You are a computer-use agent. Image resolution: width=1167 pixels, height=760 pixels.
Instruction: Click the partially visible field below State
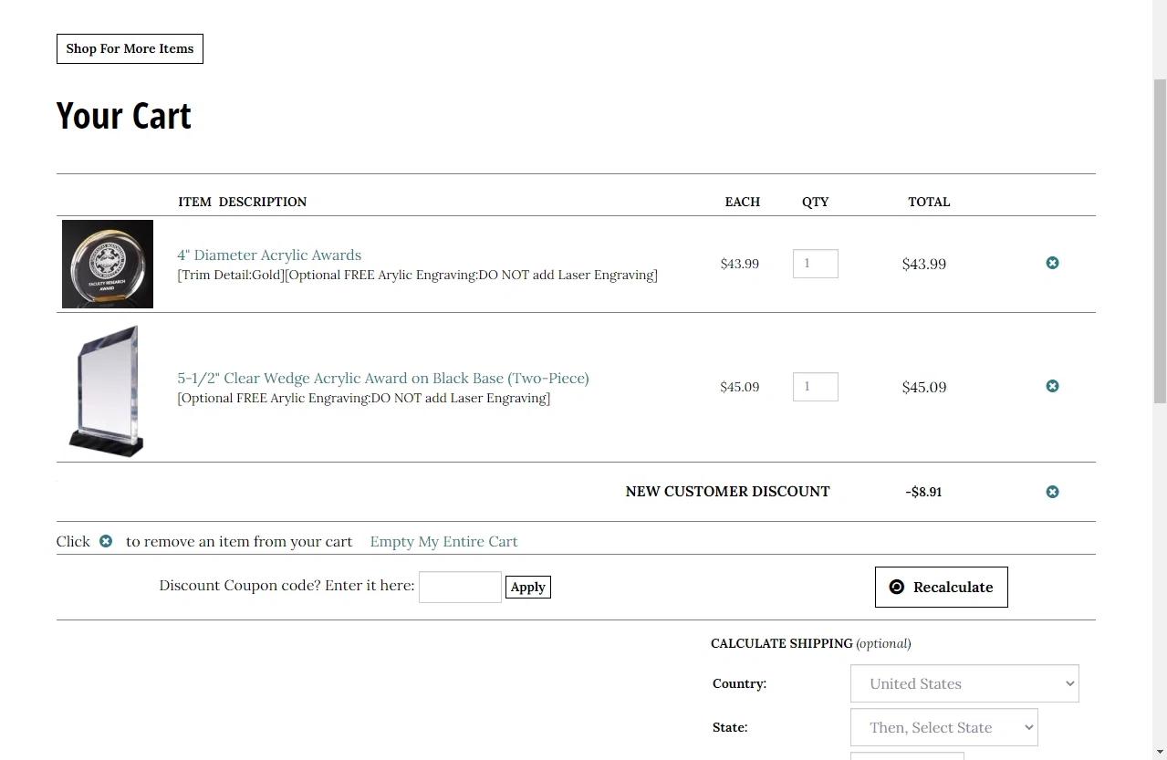pos(906,755)
